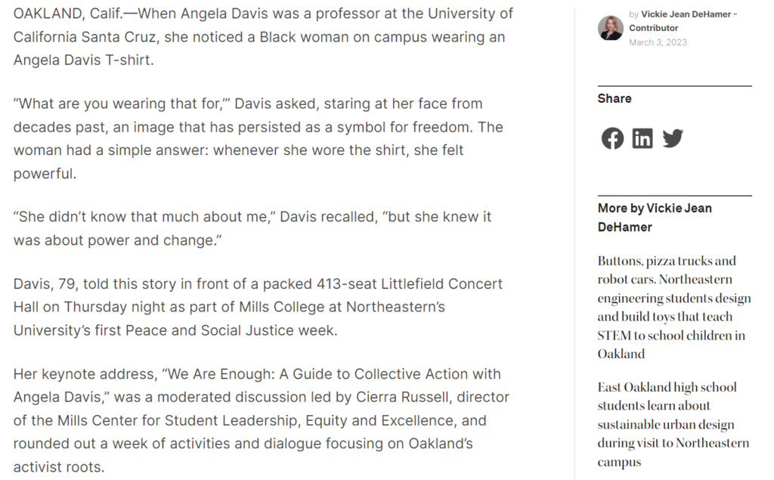Click the 'More by Vickie Jean DeHamer' heading
774x480 pixels.
coord(655,217)
